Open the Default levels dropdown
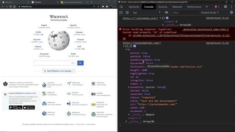Viewport: 235px width, 132px height. 210,12
